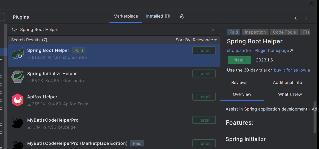Image resolution: width=319 pixels, height=149 pixels.
Task: Select the Spring Boot Helper list row
Action: pyautogui.click(x=114, y=55)
